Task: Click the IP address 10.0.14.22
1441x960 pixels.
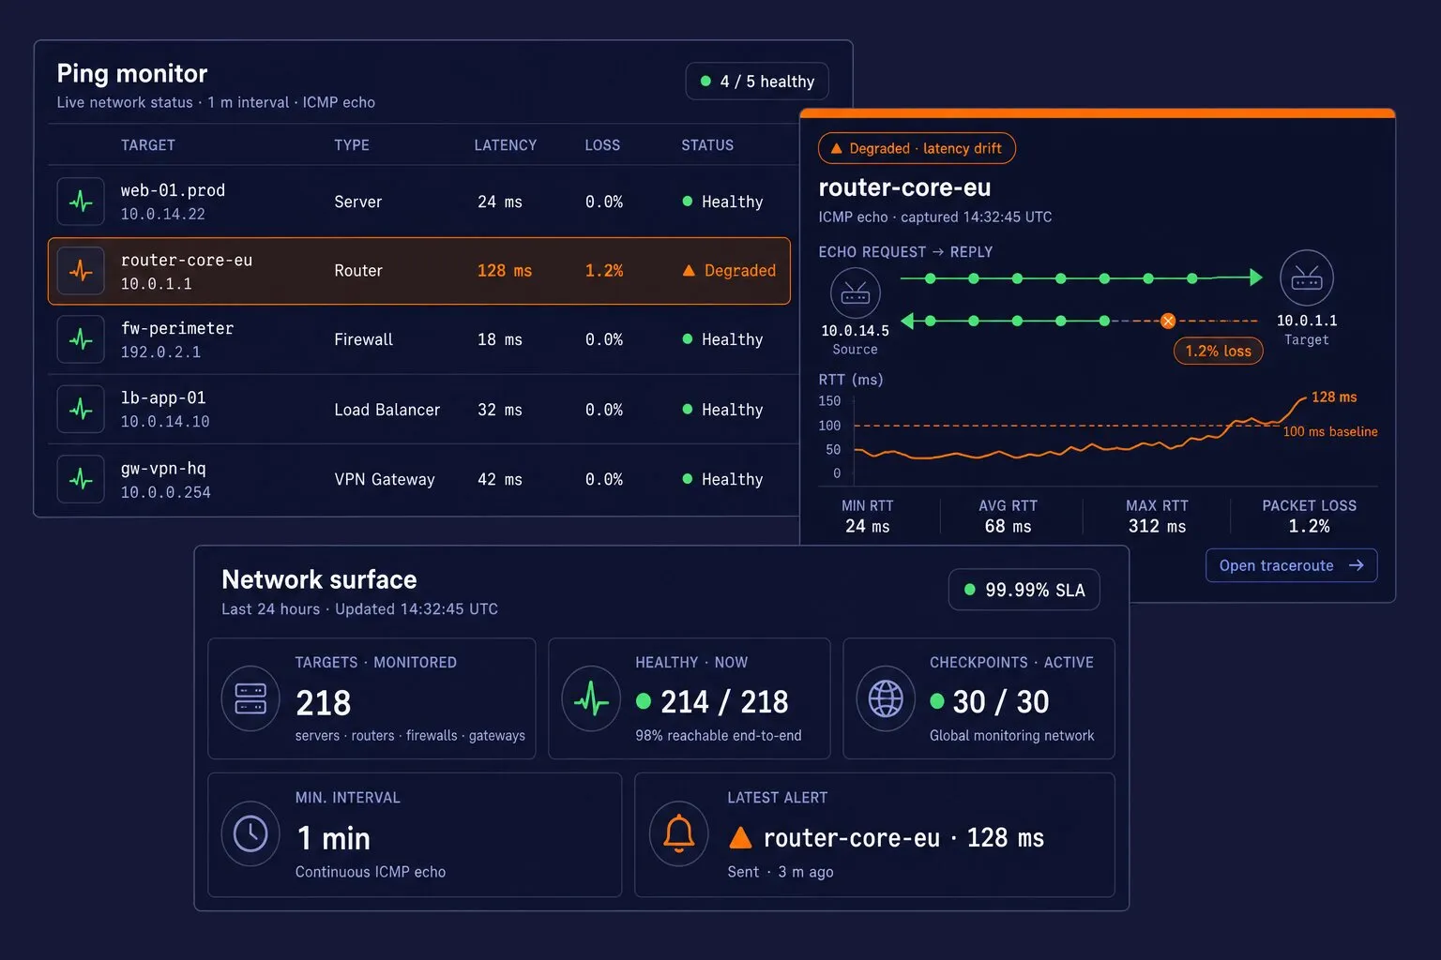Action: click(x=163, y=214)
